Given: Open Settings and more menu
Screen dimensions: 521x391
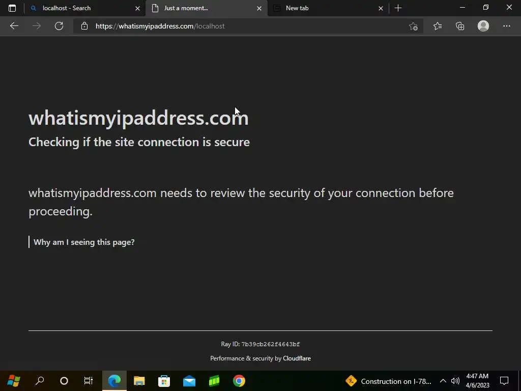Looking at the screenshot, I should click(506, 26).
